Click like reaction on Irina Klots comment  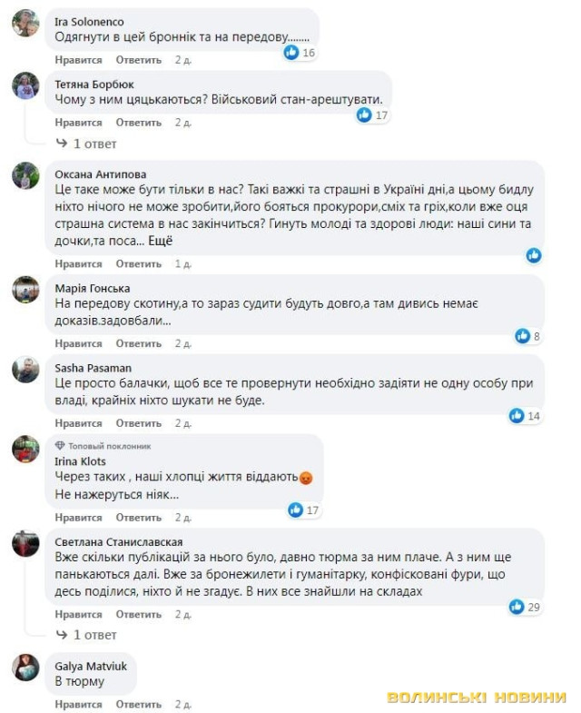pyautogui.click(x=295, y=510)
